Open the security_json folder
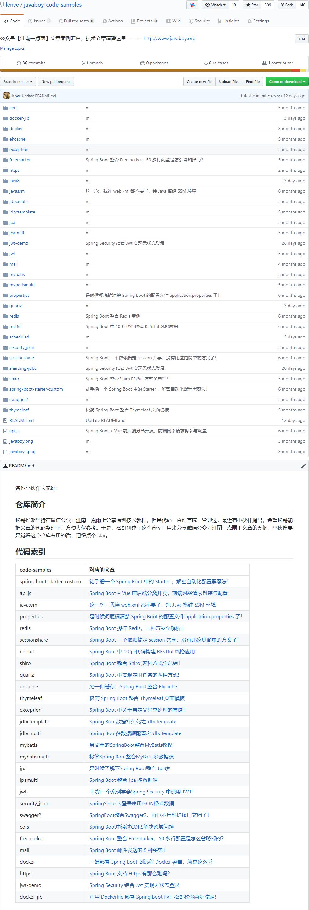309x910 pixels. tap(22, 348)
